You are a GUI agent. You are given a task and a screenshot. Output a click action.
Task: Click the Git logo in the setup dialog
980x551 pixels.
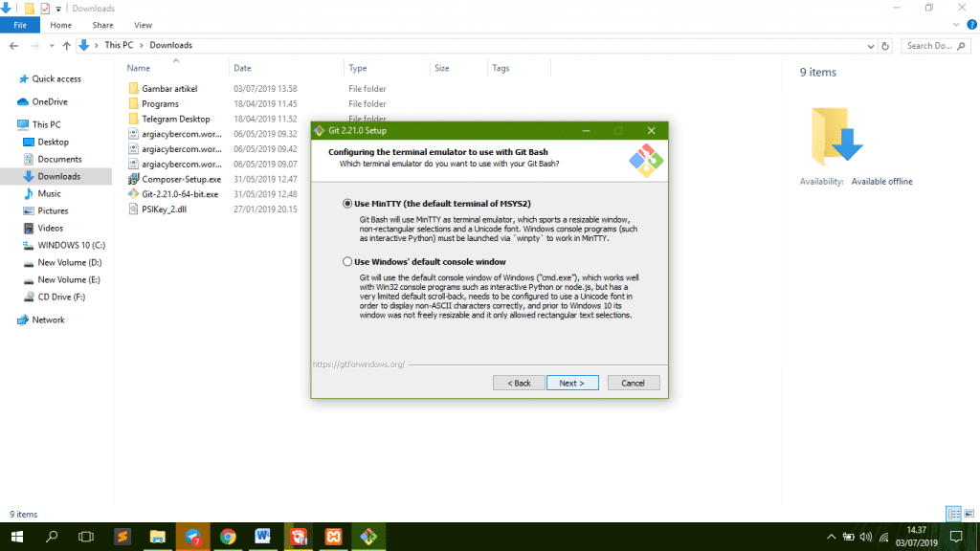pyautogui.click(x=647, y=160)
